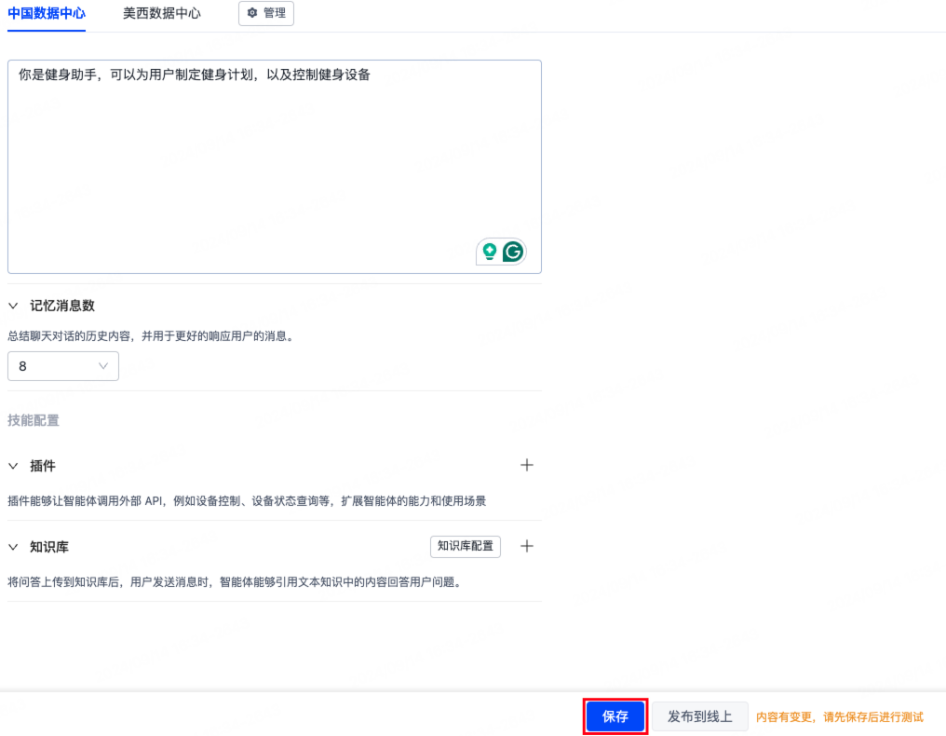Save changes with the 保存 button
This screenshot has width=946, height=736.
click(615, 716)
